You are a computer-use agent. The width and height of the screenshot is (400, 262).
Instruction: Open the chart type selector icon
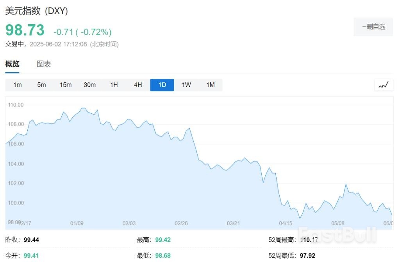click(383, 85)
